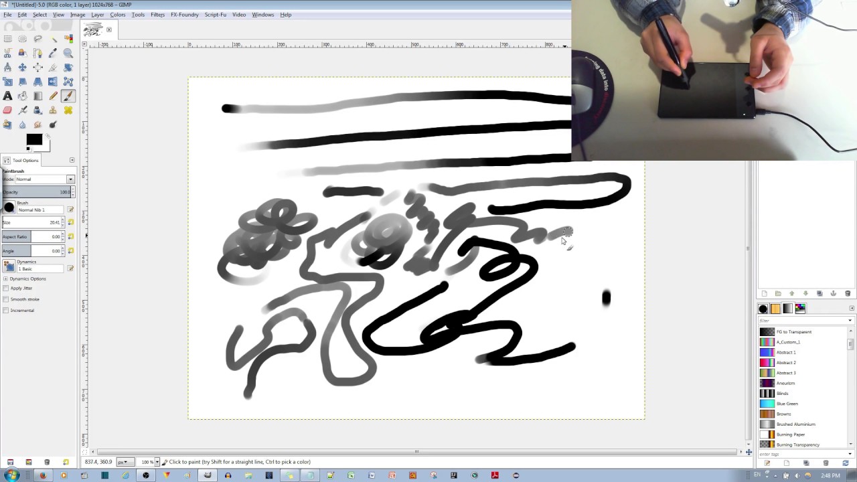857x482 pixels.
Task: Select the Brushed Aluminium gradient
Action: (x=795, y=424)
